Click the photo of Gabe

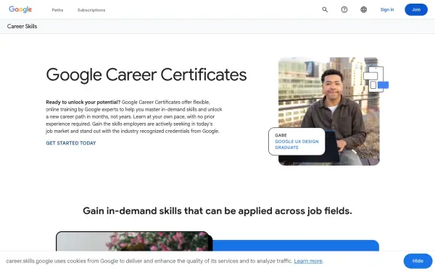(x=329, y=111)
